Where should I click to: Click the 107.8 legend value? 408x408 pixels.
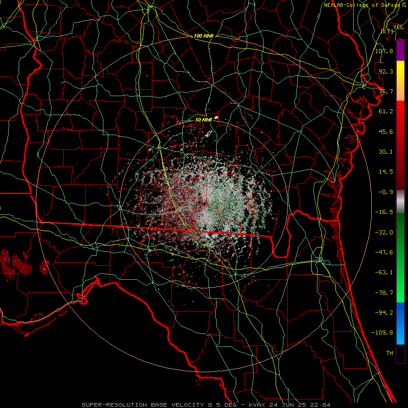pos(384,51)
